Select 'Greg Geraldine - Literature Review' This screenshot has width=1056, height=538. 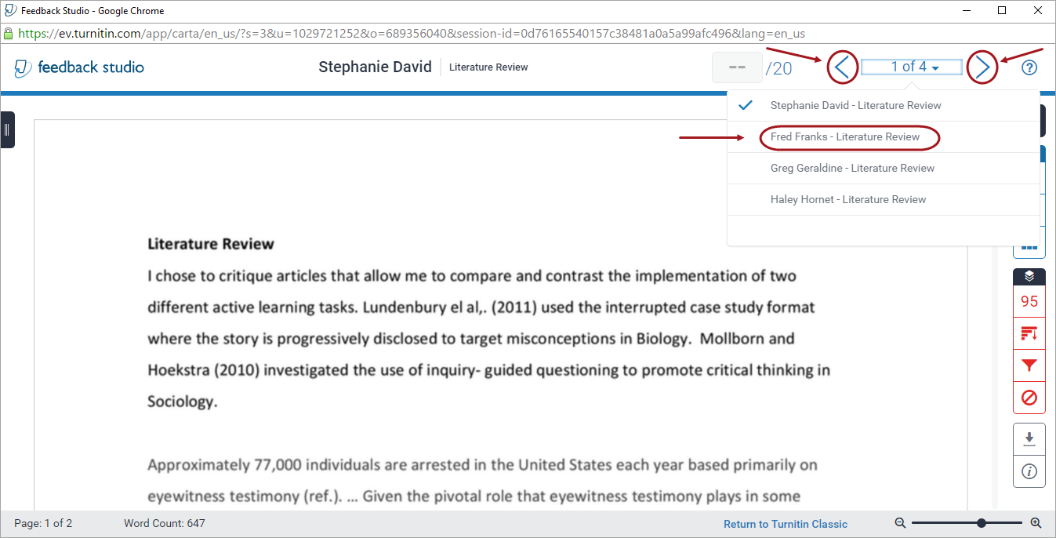(x=851, y=168)
